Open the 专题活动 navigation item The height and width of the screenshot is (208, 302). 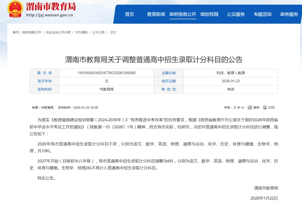pos(262,14)
